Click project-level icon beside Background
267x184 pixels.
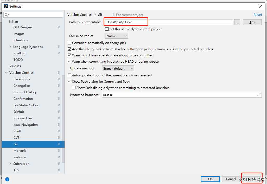[x=59, y=79]
